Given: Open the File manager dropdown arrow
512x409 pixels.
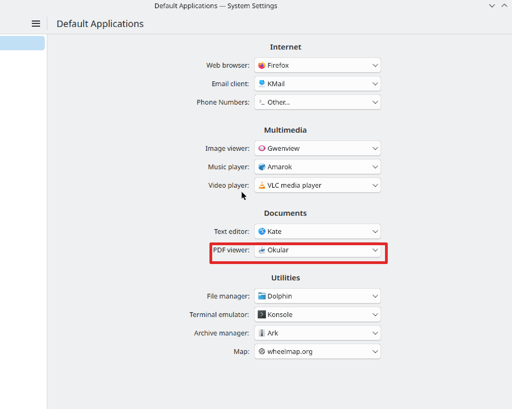Looking at the screenshot, I should click(x=375, y=296).
